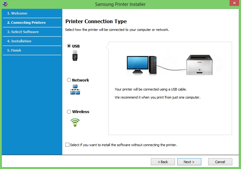
Task: Select the USB radio button
Action: 69,46
